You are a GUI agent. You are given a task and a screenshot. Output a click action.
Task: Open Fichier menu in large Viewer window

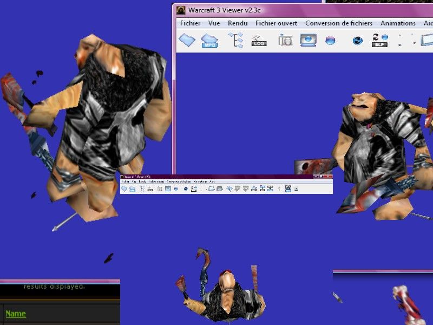pos(190,23)
